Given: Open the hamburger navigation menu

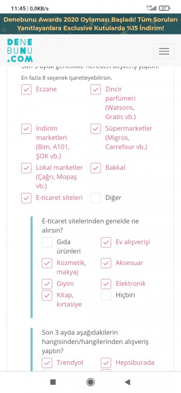Looking at the screenshot, I should point(164,51).
